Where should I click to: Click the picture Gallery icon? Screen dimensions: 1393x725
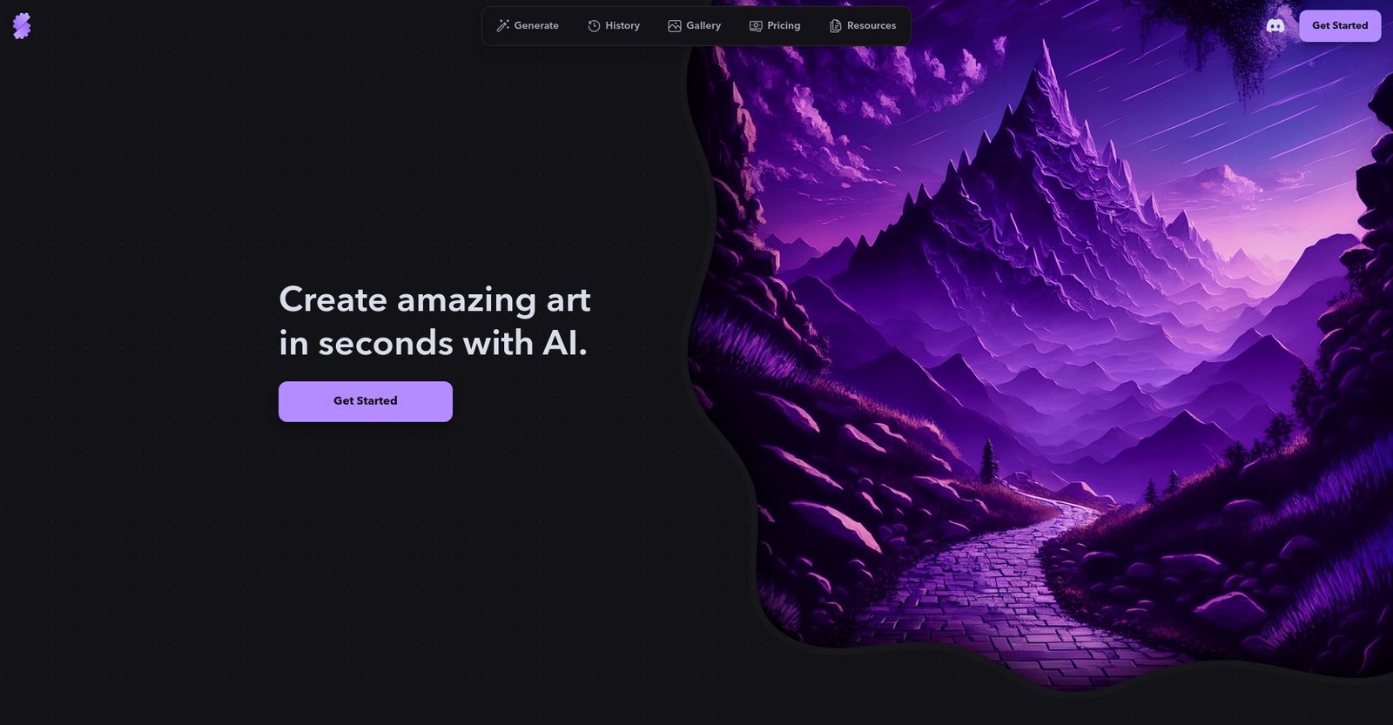pos(675,26)
